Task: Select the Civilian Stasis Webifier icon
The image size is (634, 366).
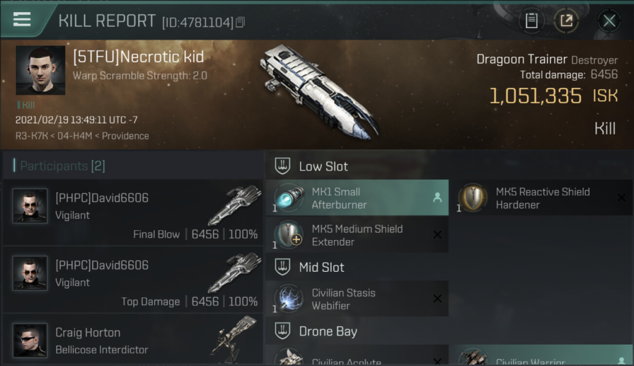Action: coord(288,299)
